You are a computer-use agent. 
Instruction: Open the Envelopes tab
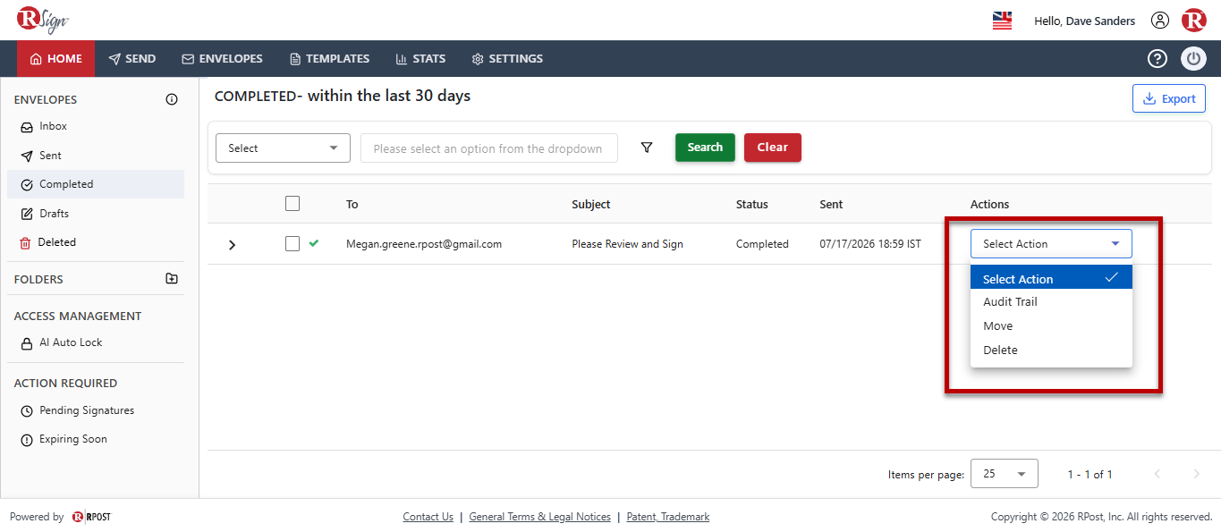coord(222,59)
